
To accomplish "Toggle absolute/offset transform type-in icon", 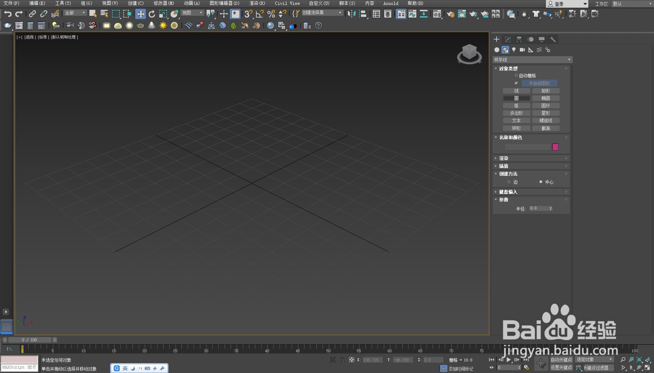I will (x=352, y=360).
